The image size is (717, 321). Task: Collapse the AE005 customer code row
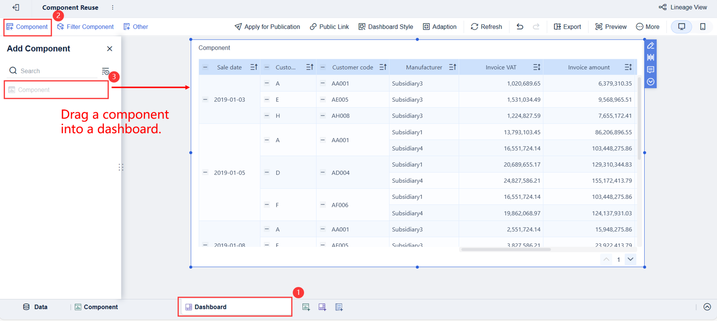tap(323, 100)
